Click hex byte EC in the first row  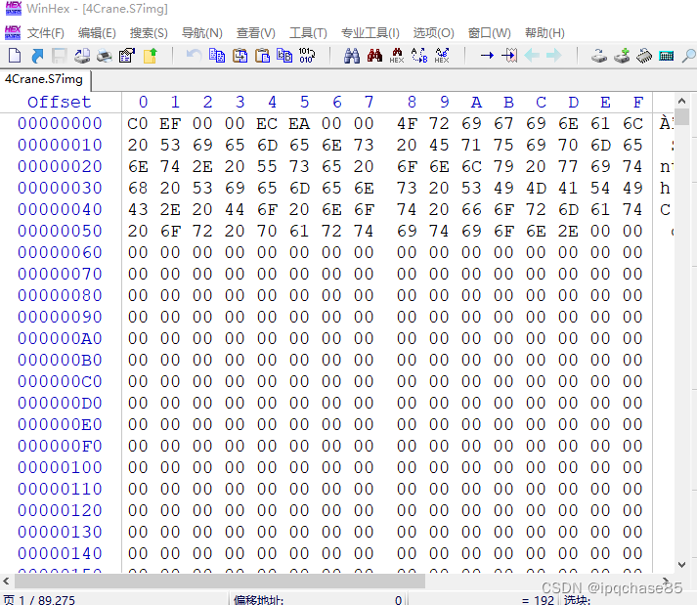[267, 123]
